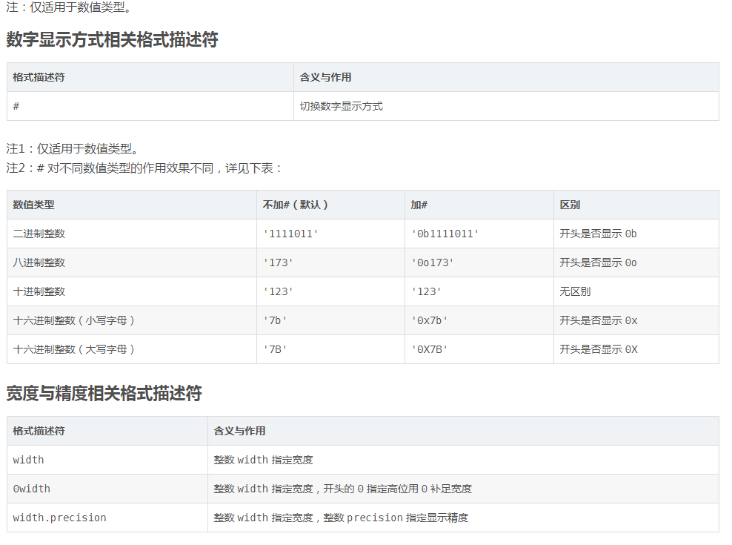The image size is (732, 545).
Task: Select the 二进制整数 row label
Action: point(39,234)
